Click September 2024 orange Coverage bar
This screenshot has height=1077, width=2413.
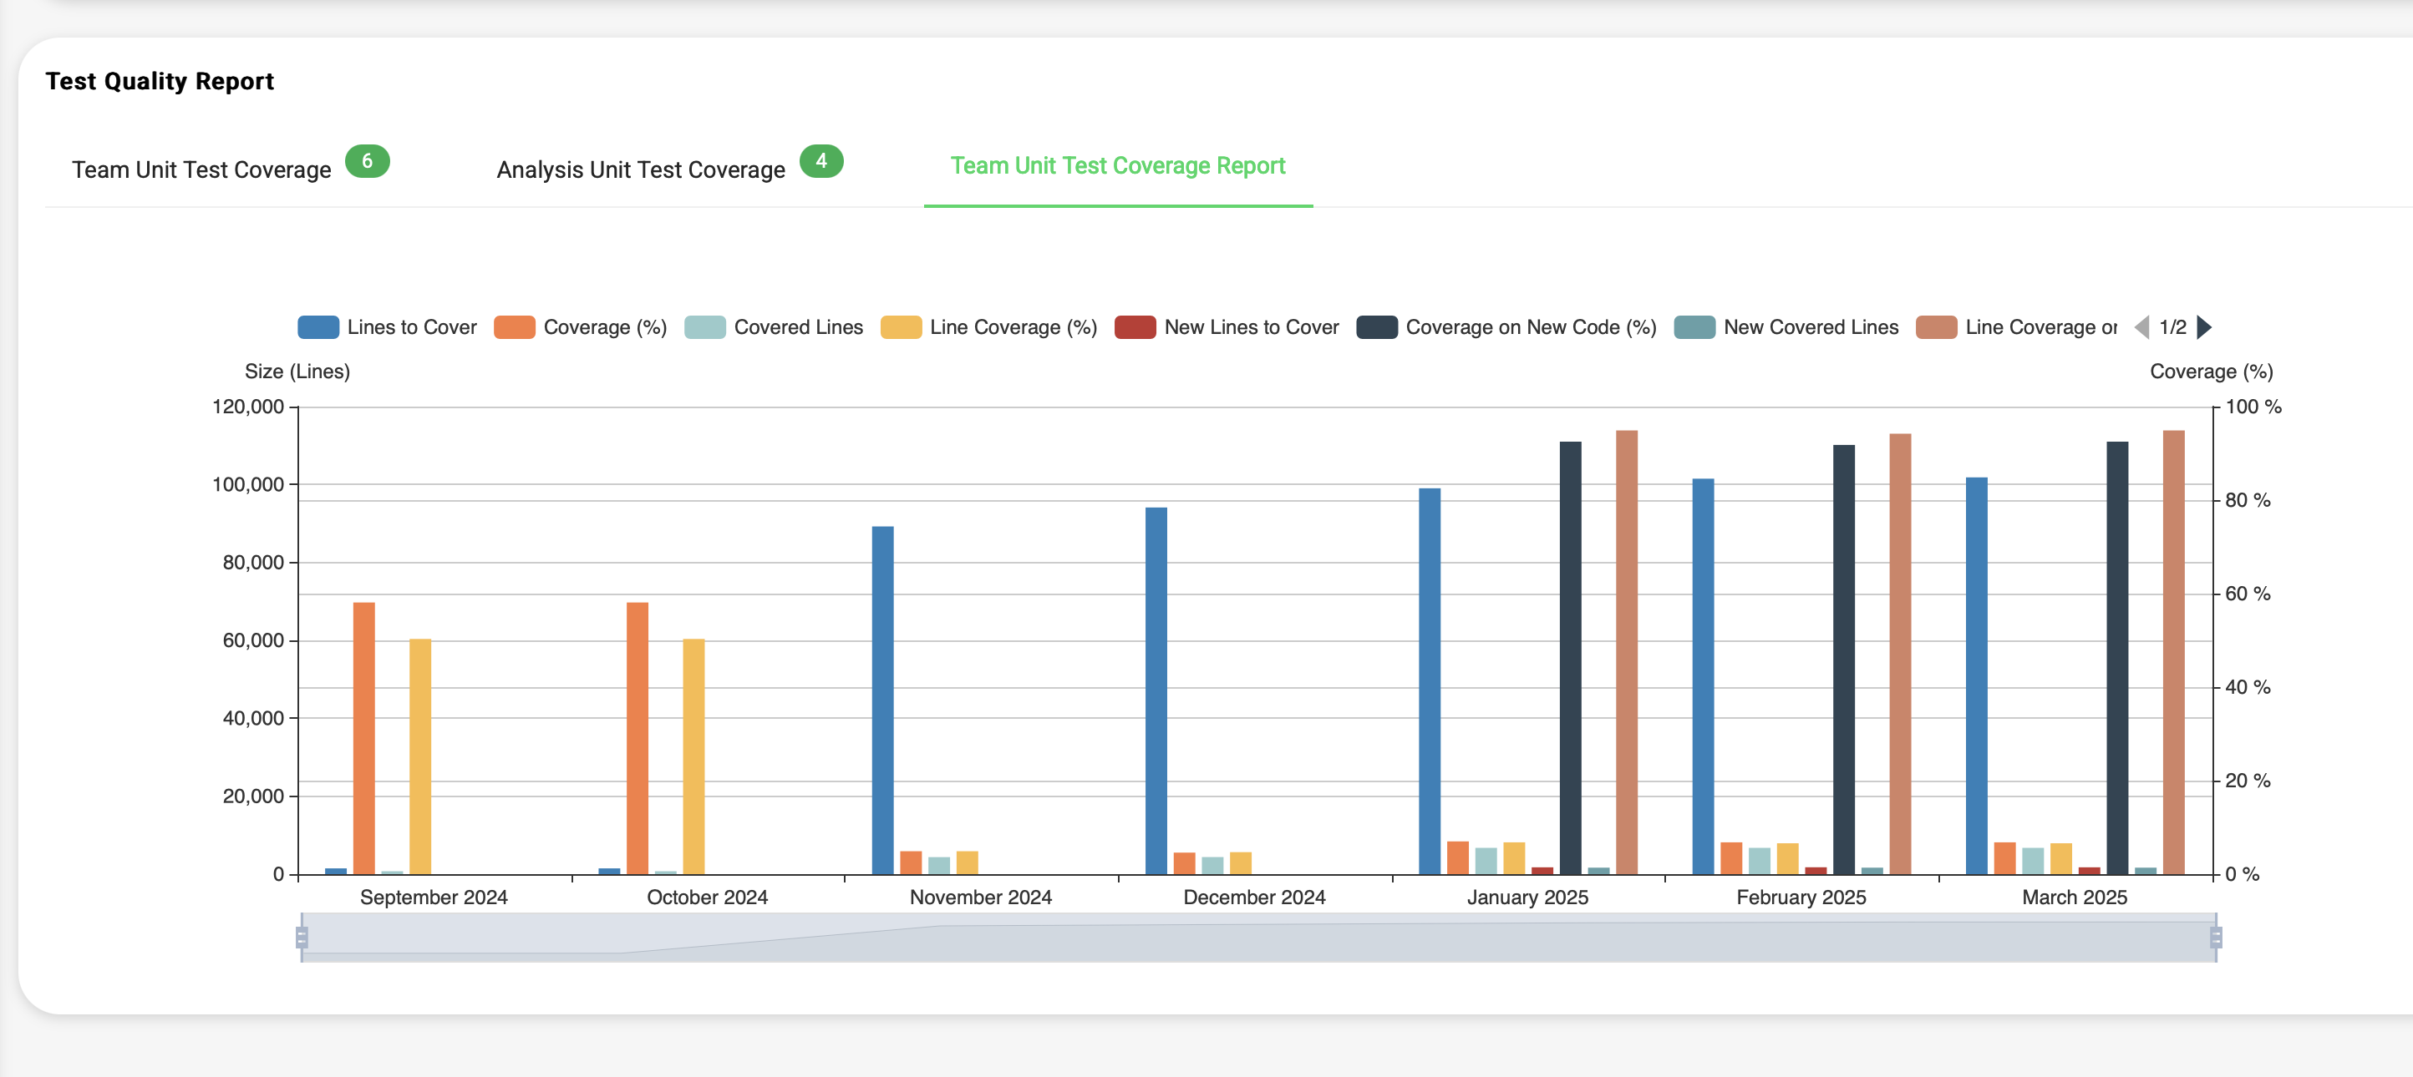pyautogui.click(x=363, y=739)
